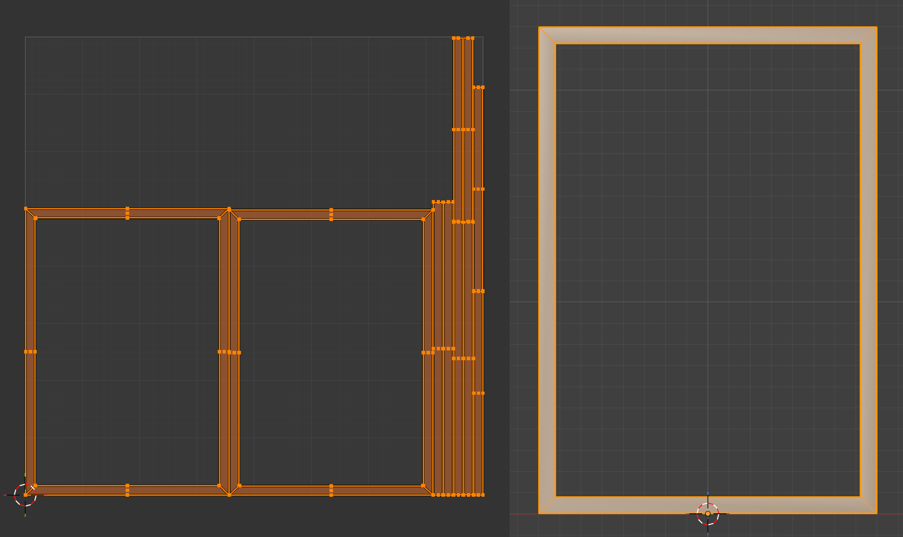The width and height of the screenshot is (903, 537).
Task: Select the left UV island's top-left outer corner vertex
Action: (x=25, y=209)
